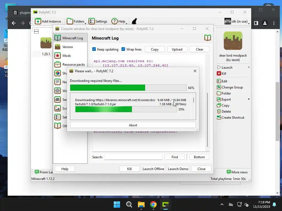
Task: Click Launch Demo button
Action: click(x=178, y=169)
